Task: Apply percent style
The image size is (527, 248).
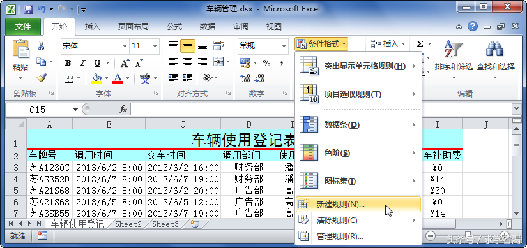Action: [x=266, y=63]
